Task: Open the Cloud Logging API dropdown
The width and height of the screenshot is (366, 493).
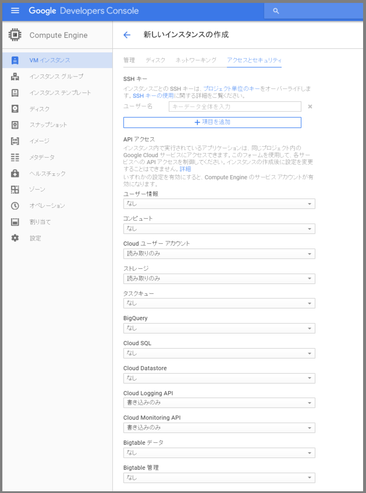Action: 219,403
